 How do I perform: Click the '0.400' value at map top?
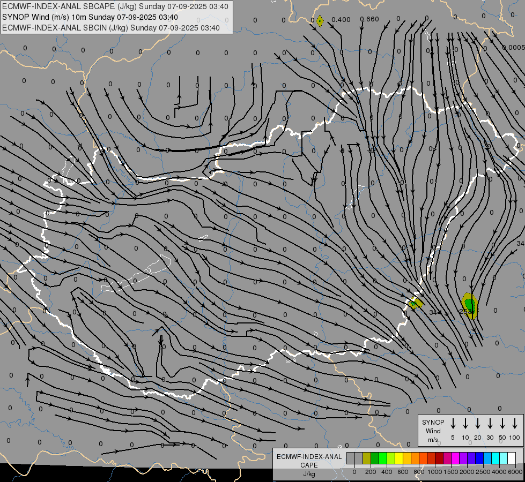341,19
